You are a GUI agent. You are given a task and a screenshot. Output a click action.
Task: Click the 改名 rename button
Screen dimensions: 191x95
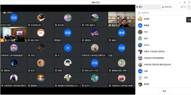click(x=164, y=91)
